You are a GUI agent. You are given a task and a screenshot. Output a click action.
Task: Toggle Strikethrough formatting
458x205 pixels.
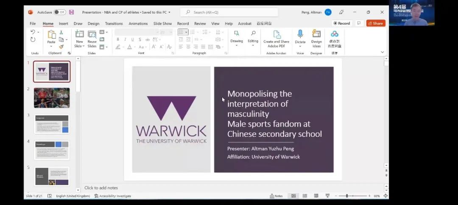point(147,39)
